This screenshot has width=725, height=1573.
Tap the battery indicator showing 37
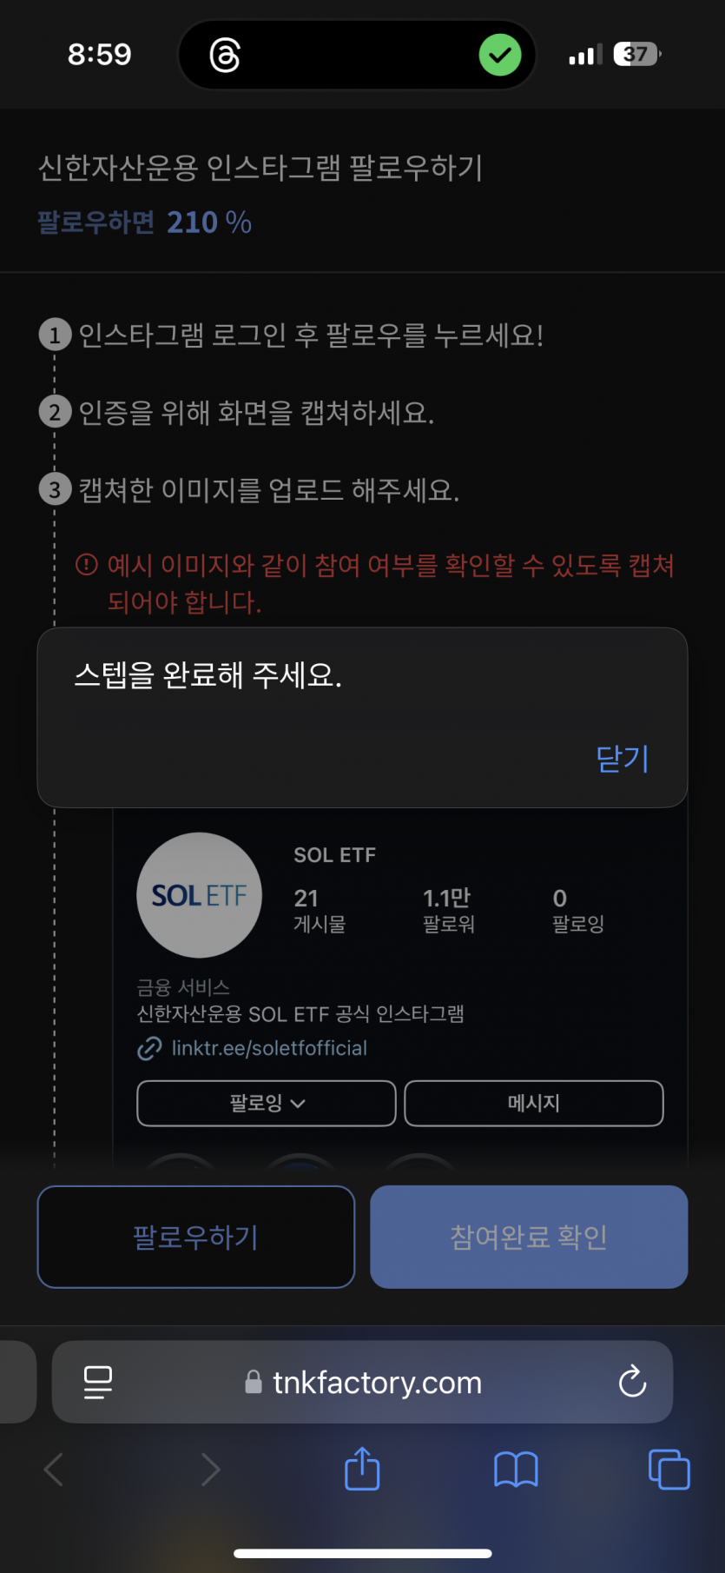tap(636, 55)
